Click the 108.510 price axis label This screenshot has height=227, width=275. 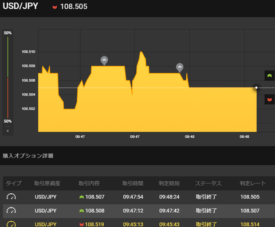[29, 51]
